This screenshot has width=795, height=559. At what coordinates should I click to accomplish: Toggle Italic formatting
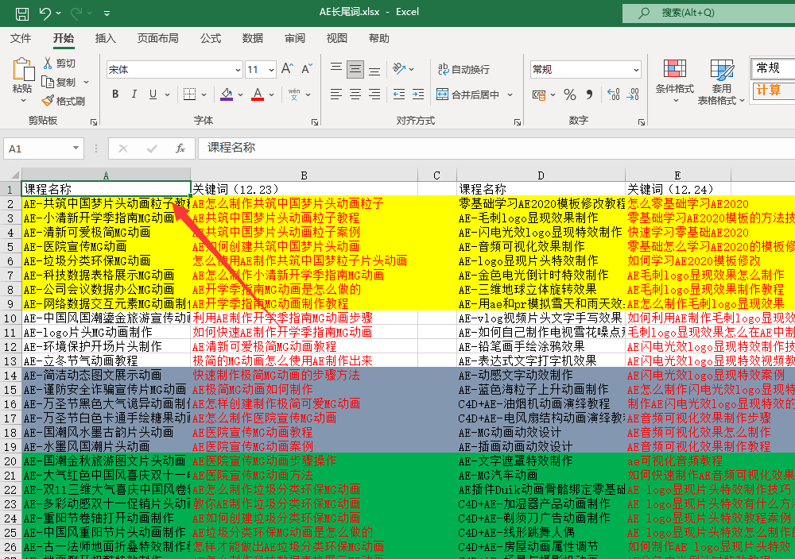click(134, 94)
